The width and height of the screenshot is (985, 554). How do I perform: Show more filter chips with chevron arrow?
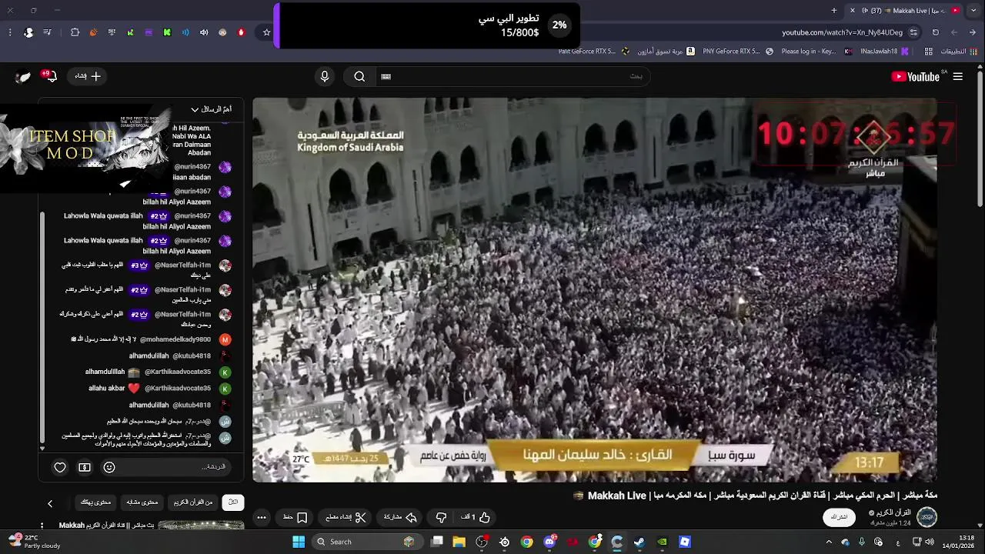coord(50,503)
